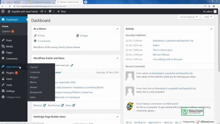Open the Meetups link
This screenshot has width=220, height=124.
[38, 105]
